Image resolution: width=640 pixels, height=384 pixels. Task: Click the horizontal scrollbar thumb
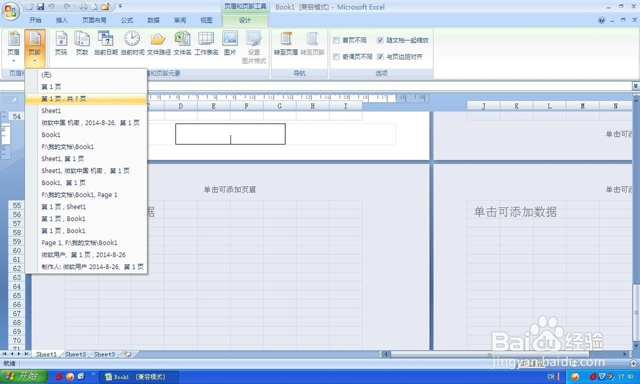[490, 354]
